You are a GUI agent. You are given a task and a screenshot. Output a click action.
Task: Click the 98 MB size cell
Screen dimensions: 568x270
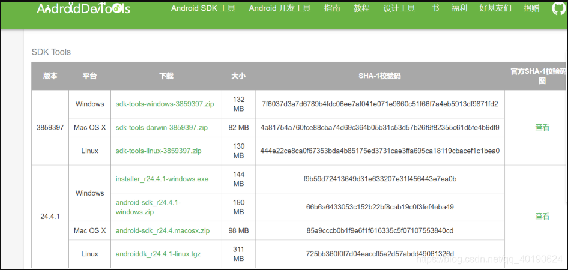click(x=239, y=230)
